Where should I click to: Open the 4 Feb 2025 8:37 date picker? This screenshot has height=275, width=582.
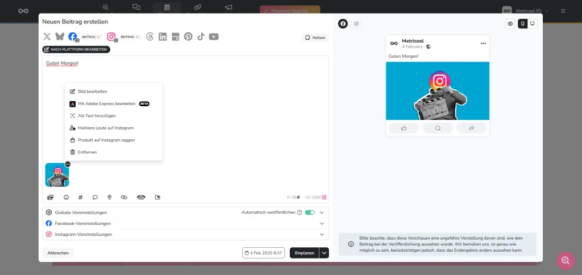click(263, 253)
